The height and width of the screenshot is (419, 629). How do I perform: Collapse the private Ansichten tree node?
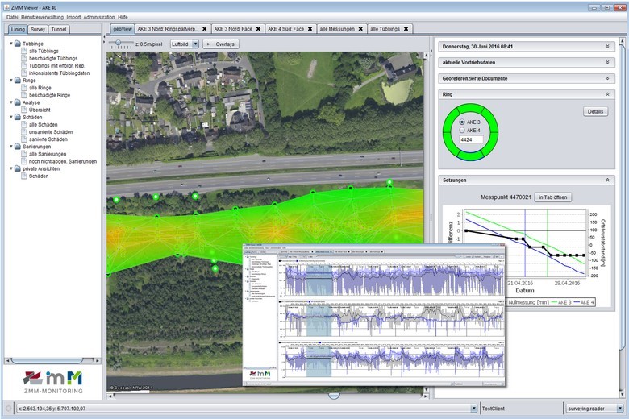pyautogui.click(x=11, y=168)
